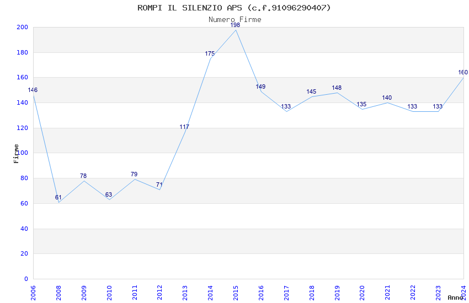This screenshot has height=303, width=469.
Task: Select the 79 data label for 2011
Action: pyautogui.click(x=134, y=174)
